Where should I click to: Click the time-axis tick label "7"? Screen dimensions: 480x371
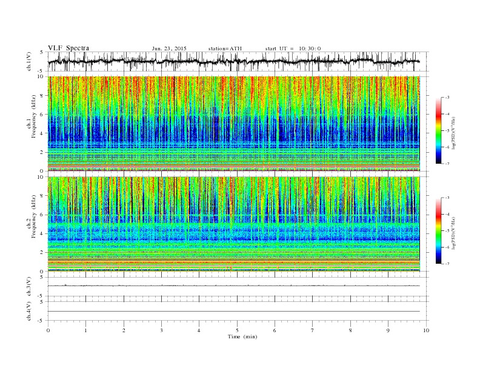click(313, 330)
